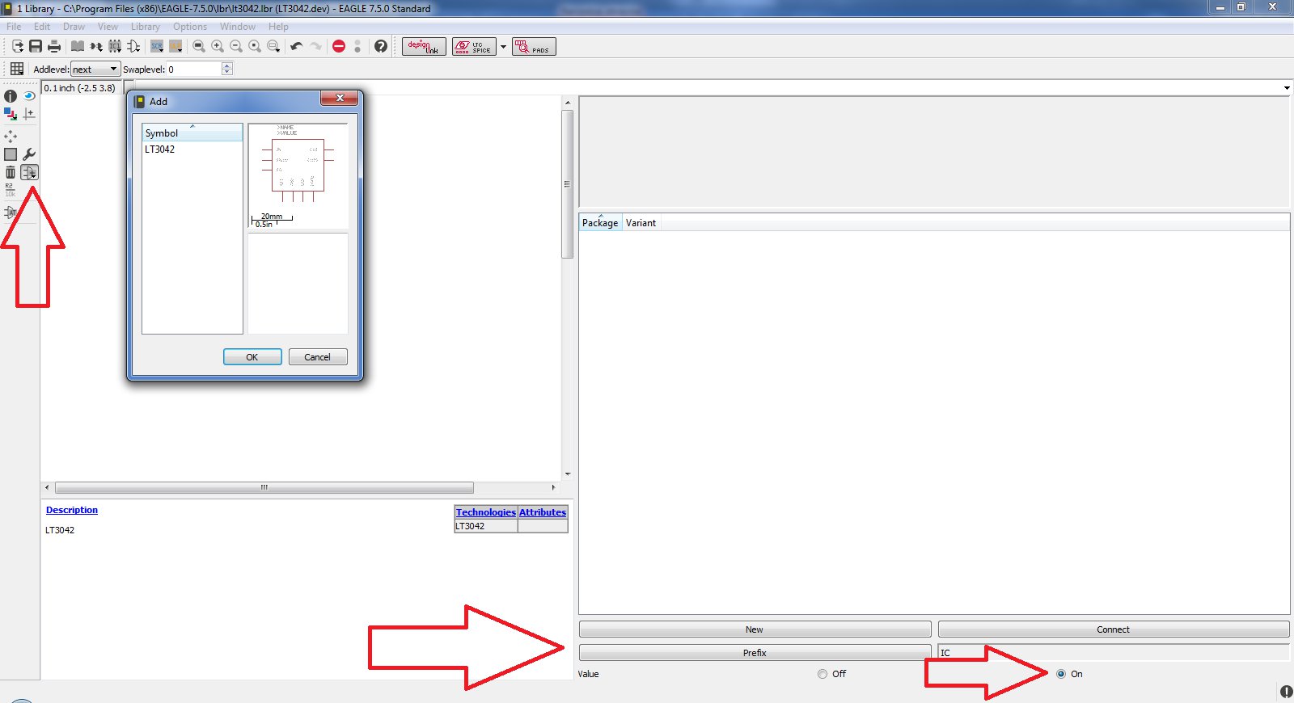This screenshot has height=703, width=1294.
Task: Click the Redo arrow icon
Action: (315, 47)
